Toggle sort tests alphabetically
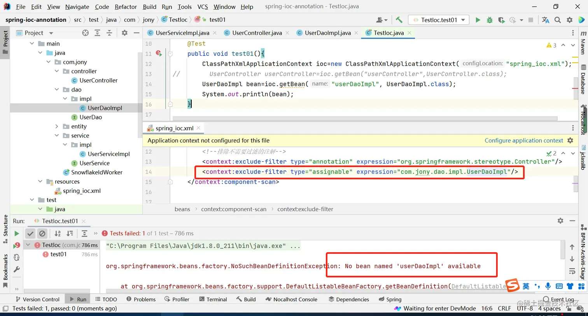The image size is (588, 316). pyautogui.click(x=58, y=233)
